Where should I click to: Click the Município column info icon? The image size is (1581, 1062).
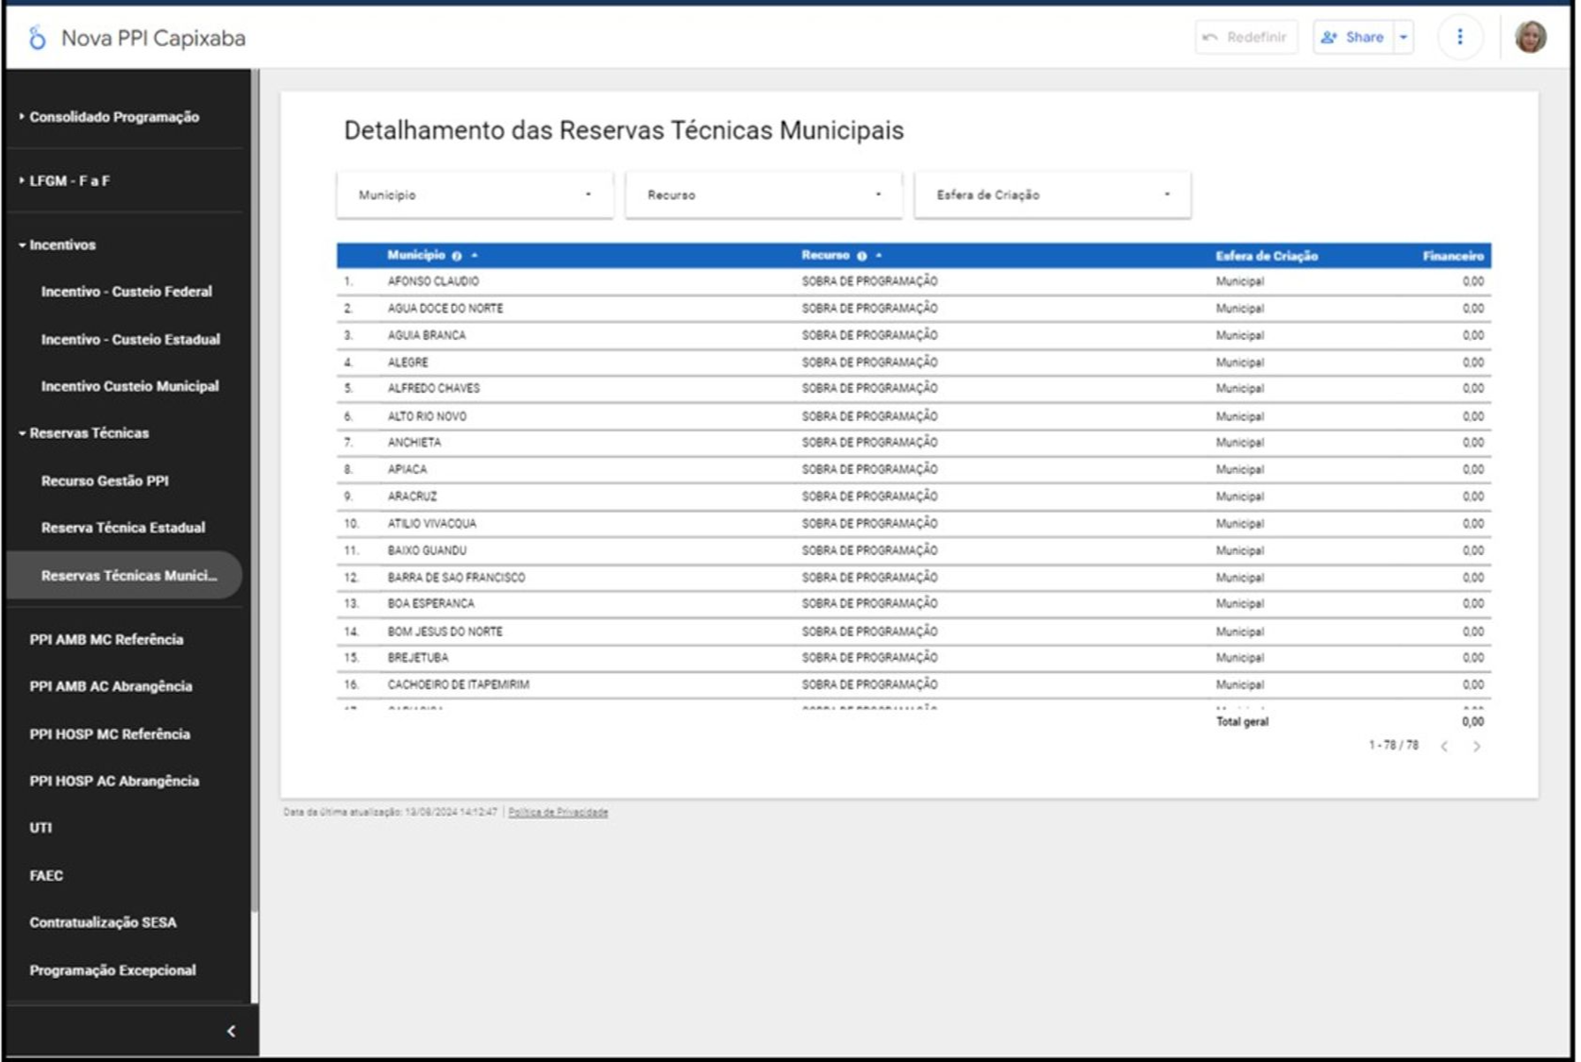click(457, 256)
